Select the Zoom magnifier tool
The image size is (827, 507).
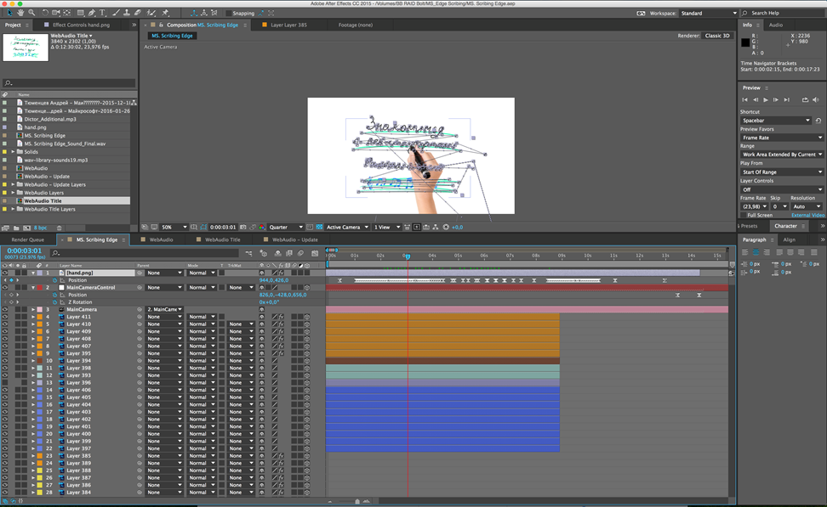(x=31, y=13)
